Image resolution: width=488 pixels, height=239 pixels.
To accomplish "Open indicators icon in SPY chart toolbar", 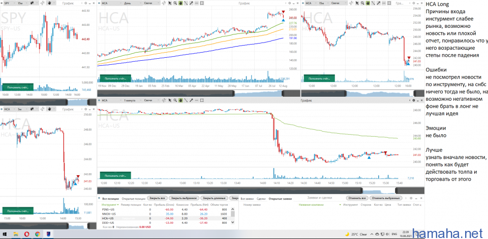I will [x=42, y=3].
